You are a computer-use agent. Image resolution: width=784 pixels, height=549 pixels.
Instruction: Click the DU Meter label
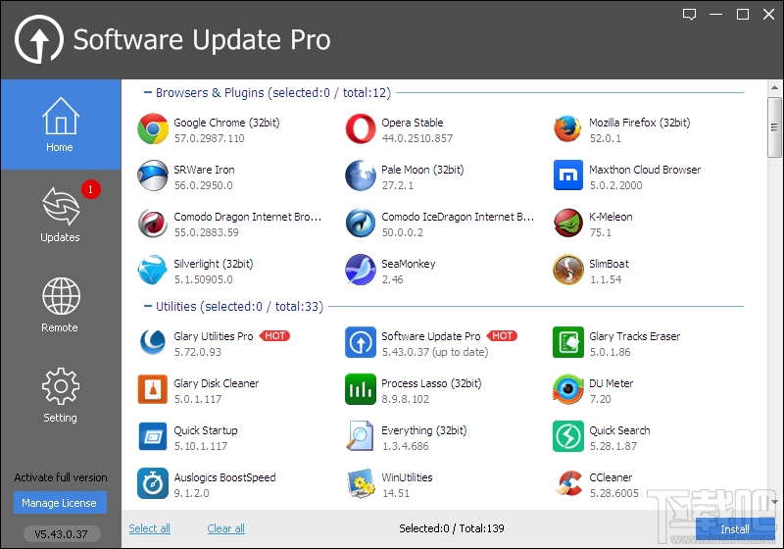(611, 383)
